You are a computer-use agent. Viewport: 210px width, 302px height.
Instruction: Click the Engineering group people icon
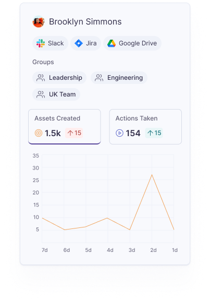(99, 78)
